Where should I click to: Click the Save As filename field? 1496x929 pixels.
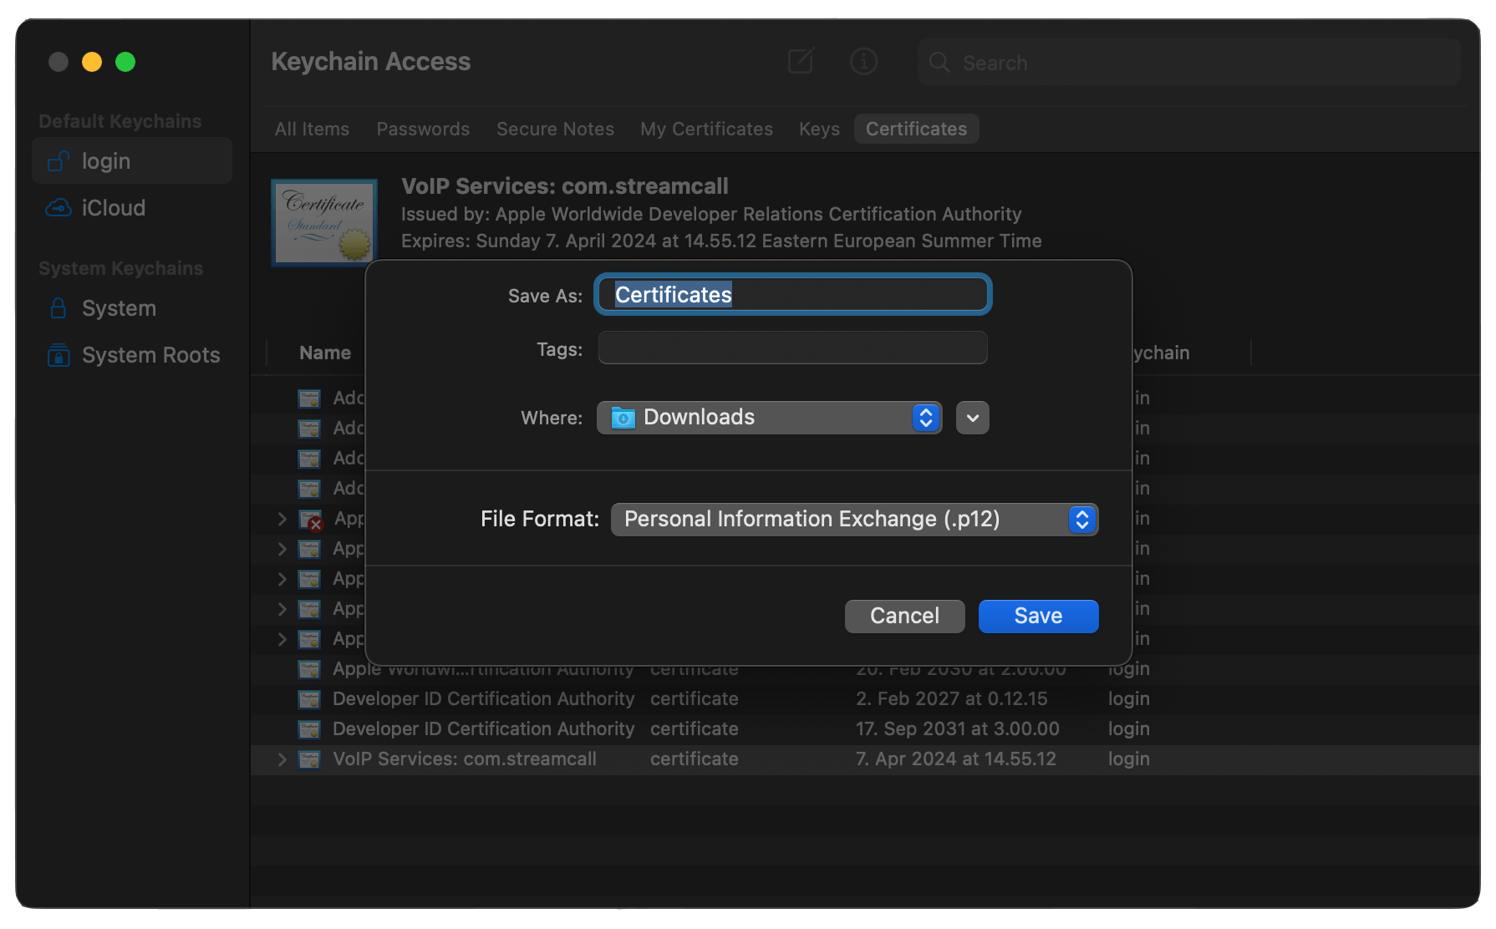[792, 294]
